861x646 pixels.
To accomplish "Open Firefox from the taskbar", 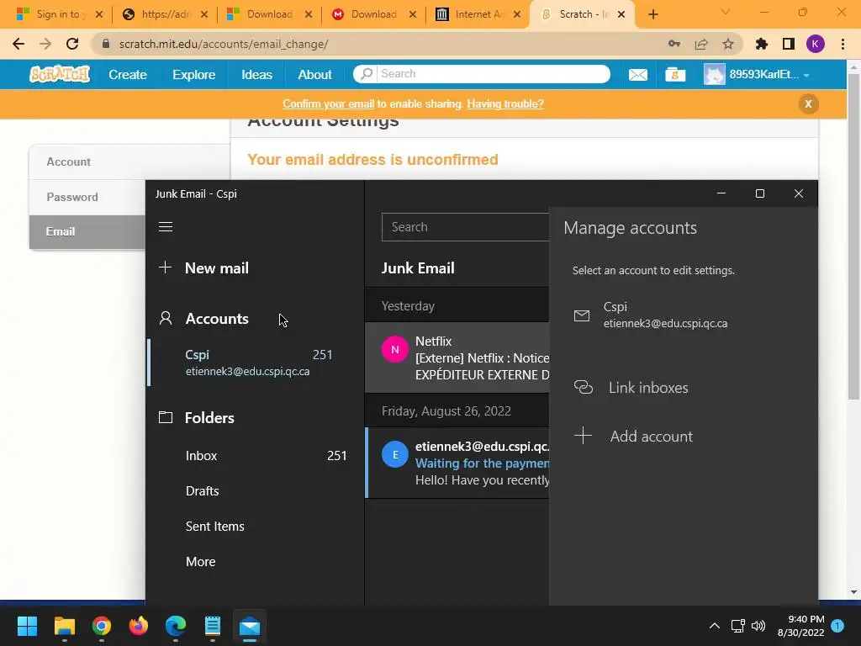I will [139, 626].
